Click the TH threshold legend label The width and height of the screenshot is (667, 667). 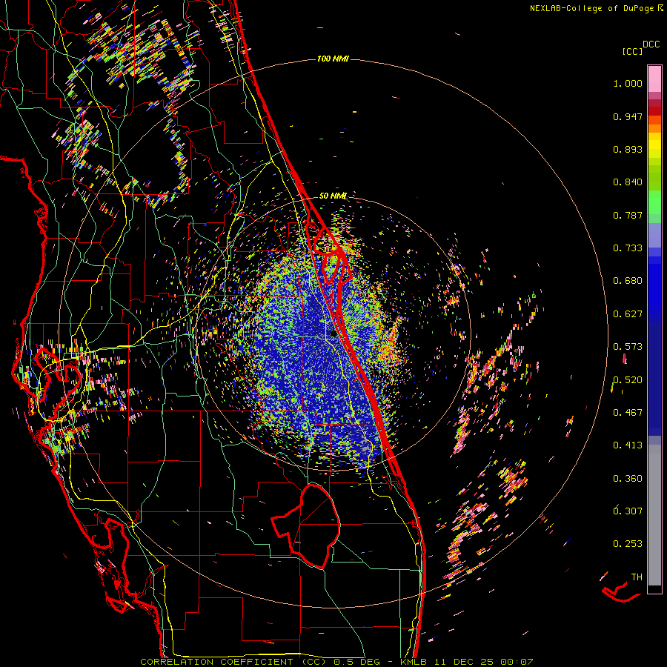click(x=637, y=577)
